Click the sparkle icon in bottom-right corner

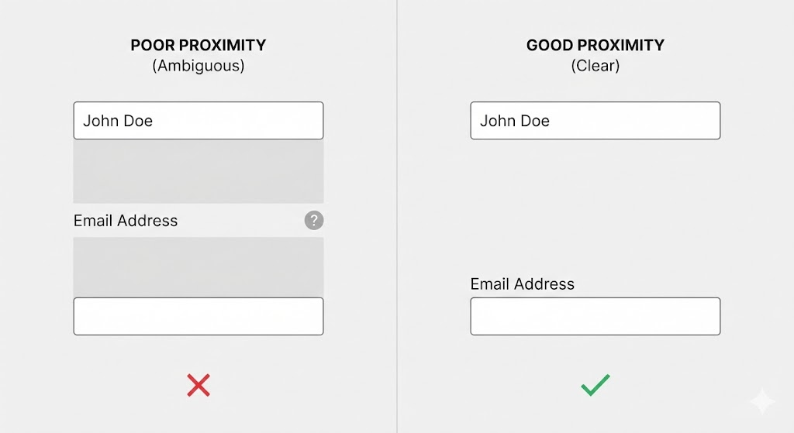coord(762,401)
